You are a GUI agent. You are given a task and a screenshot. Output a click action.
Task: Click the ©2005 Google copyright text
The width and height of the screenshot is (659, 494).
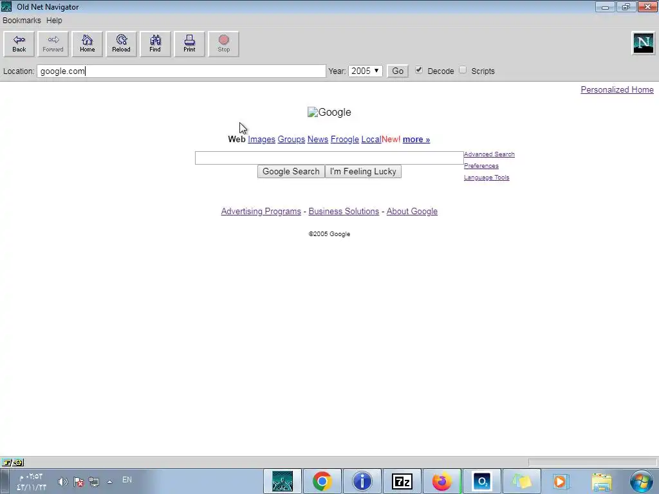(x=329, y=234)
